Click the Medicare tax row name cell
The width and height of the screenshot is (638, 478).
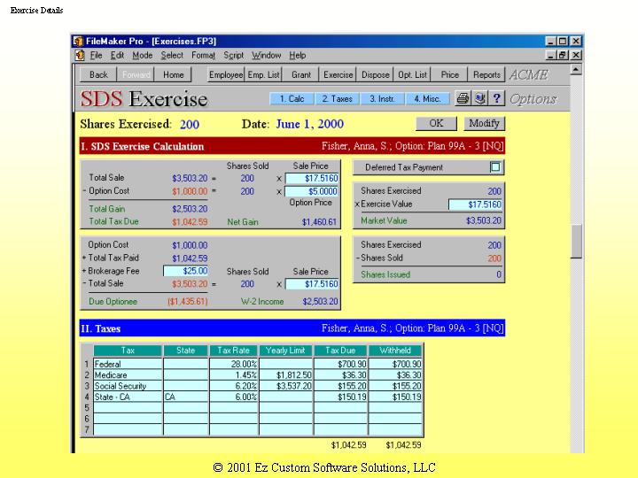tap(128, 374)
